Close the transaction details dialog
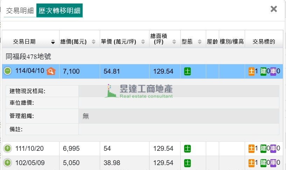 (274, 9)
